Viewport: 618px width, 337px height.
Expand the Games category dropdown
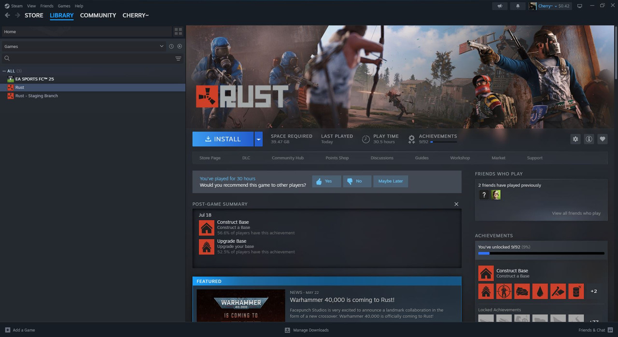point(162,46)
